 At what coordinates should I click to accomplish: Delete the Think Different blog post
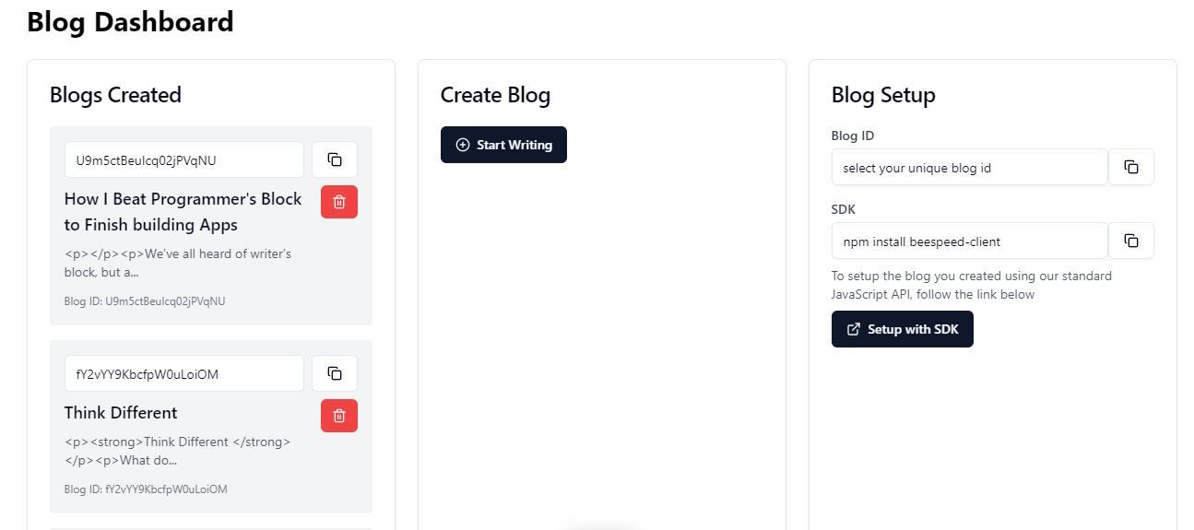(x=339, y=416)
